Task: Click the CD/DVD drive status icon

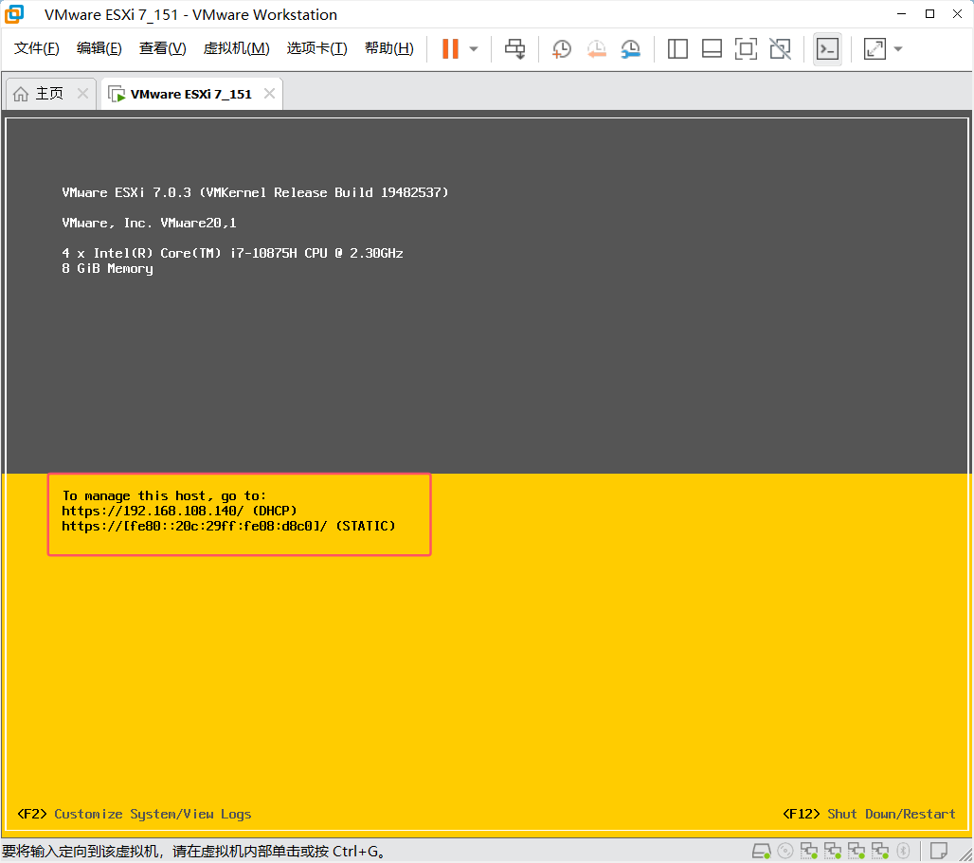Action: (785, 851)
